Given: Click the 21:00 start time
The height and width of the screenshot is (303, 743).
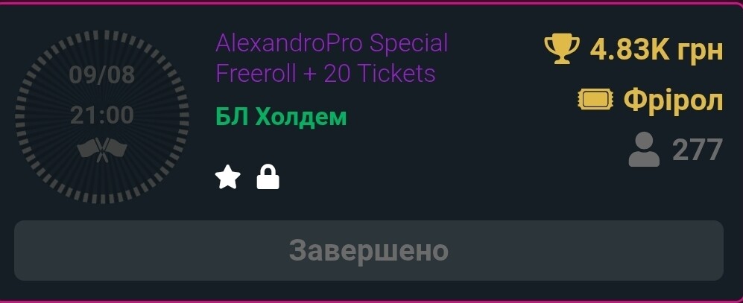Looking at the screenshot, I should (x=102, y=115).
